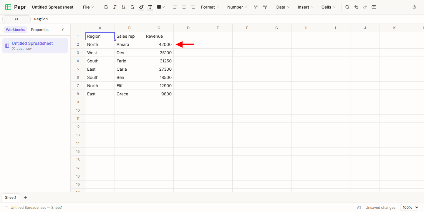Click the formula bar showing Region
The width and height of the screenshot is (424, 212).
[227, 19]
